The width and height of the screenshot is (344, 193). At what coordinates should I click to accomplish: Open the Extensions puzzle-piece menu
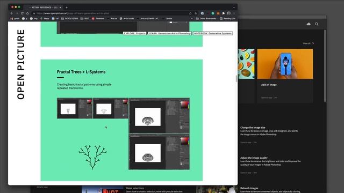224,13
